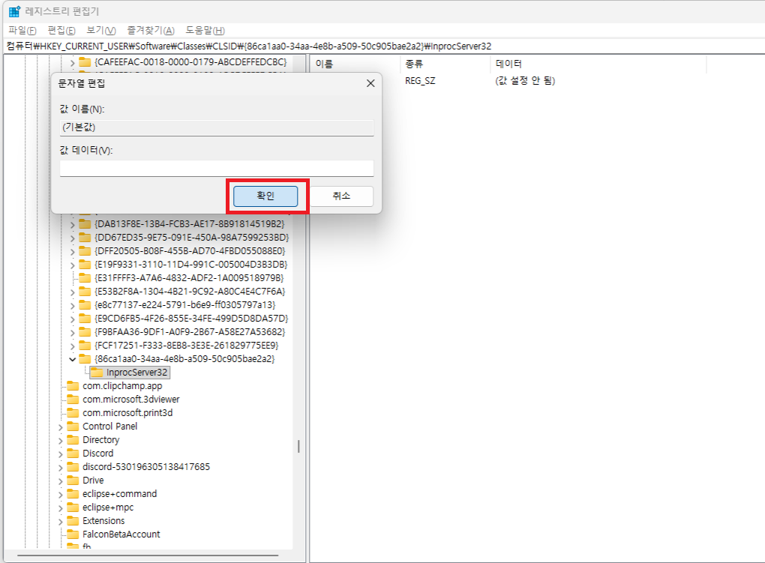Viewport: 765px width, 563px height.
Task: Expand the Extensions key
Action: (x=61, y=522)
